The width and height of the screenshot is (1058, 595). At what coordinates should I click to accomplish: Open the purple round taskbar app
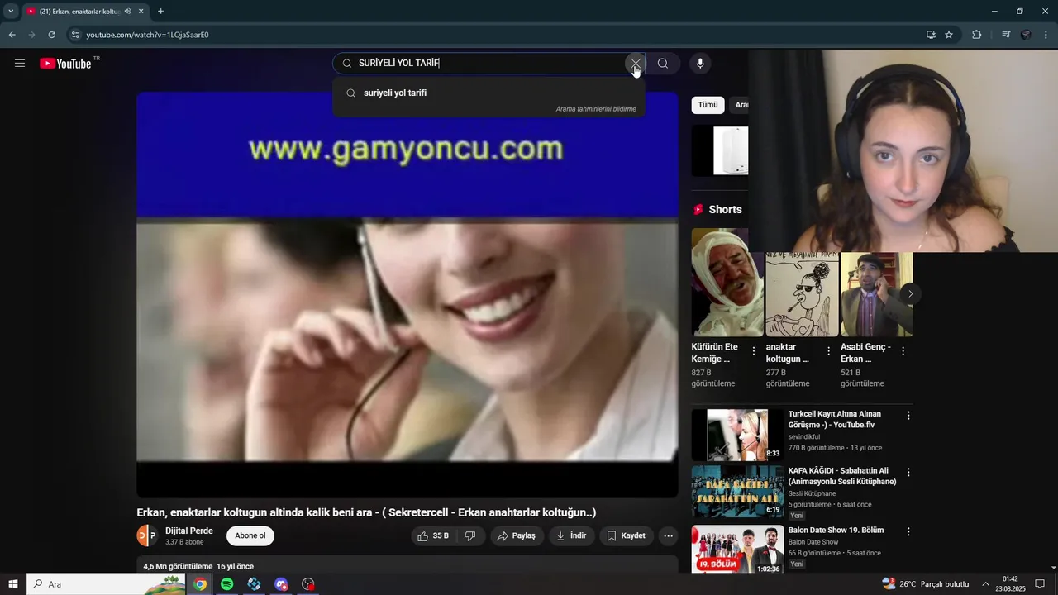281,584
